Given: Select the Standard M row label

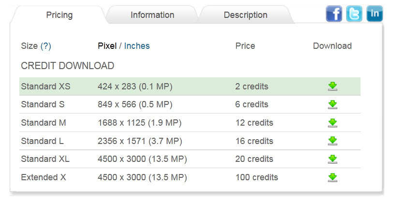Looking at the screenshot, I should 44,123.
